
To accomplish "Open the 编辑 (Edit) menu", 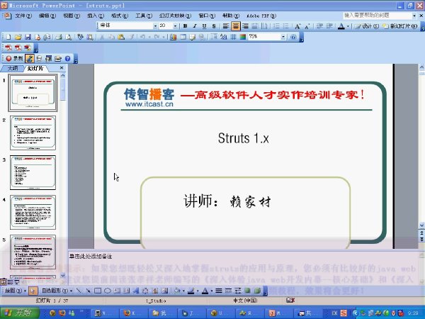I will pyautogui.click(x=47, y=16).
